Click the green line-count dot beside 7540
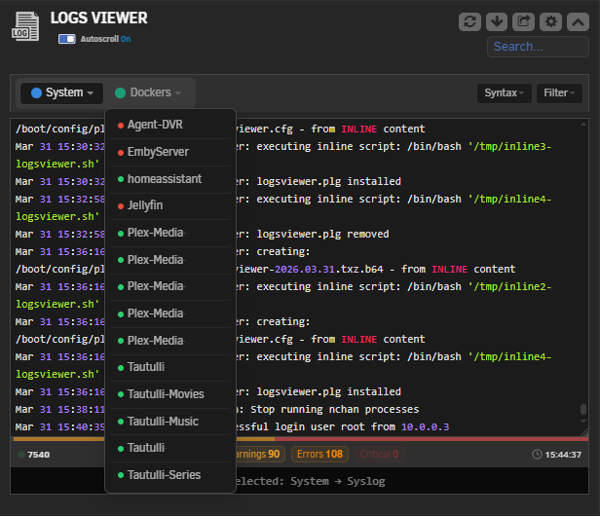Screen dimensions: 600x516 pos(21,455)
